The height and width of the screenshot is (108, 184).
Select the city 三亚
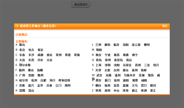pos(147,65)
